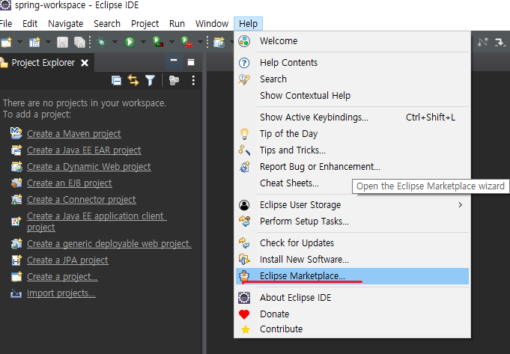The width and height of the screenshot is (510, 354).
Task: Select Perform Setup Tasks entry
Action: coord(353,222)
